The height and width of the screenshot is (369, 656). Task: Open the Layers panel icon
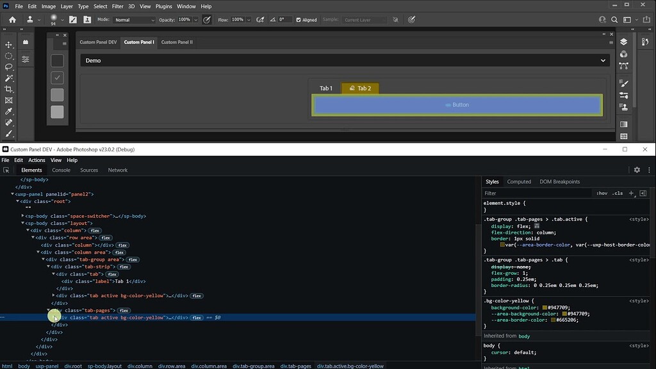coord(624,40)
